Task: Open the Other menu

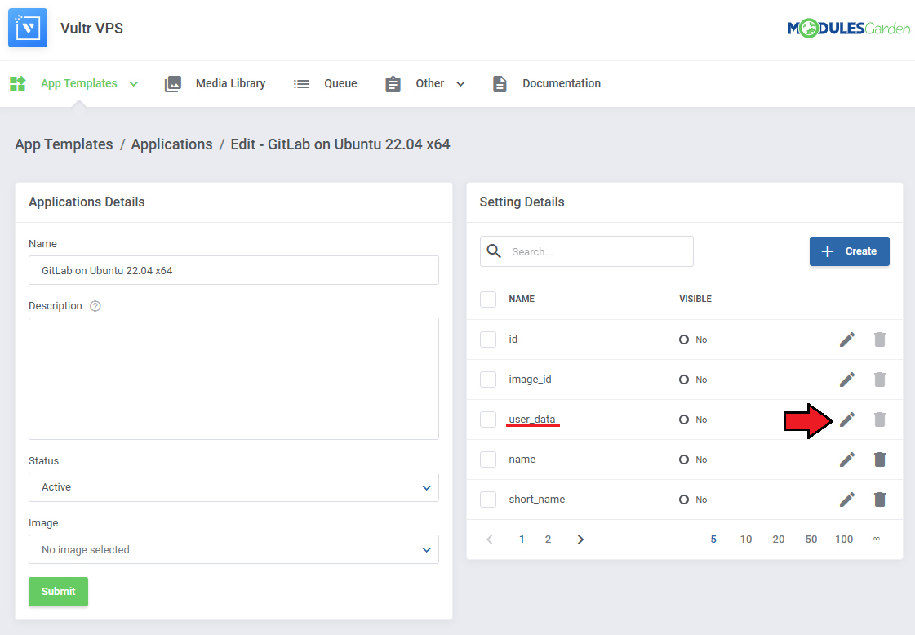Action: [430, 83]
